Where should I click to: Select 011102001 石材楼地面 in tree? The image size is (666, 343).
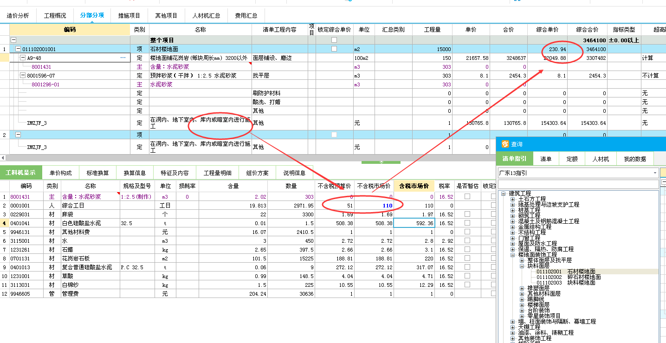(566, 272)
